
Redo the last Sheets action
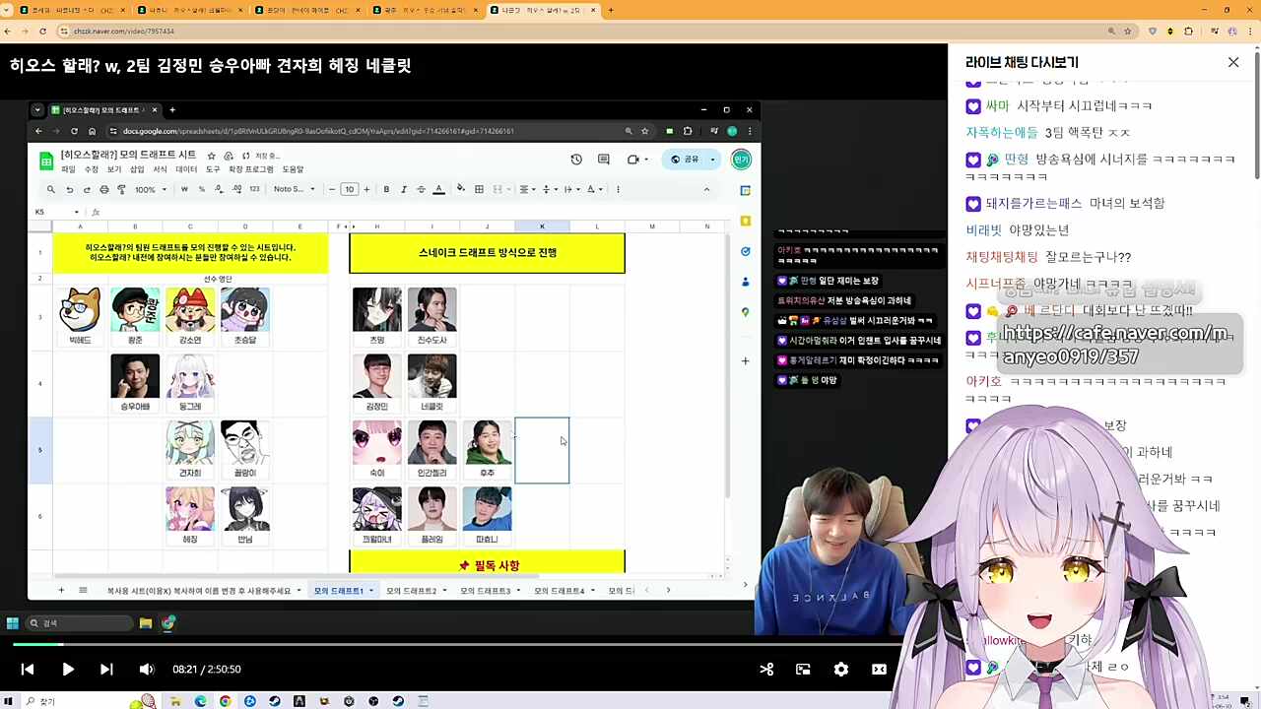(87, 189)
